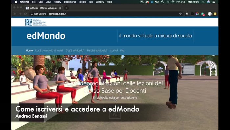Viewport: 230px width, 130px height.
Task: Click the colorful ring extension icon
Action: [197, 14]
